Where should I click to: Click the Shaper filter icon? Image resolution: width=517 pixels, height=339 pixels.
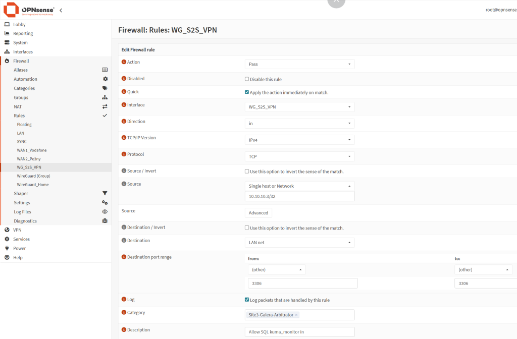pos(105,193)
